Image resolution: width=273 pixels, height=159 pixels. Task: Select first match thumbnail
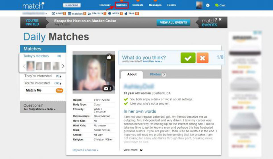point(30,66)
